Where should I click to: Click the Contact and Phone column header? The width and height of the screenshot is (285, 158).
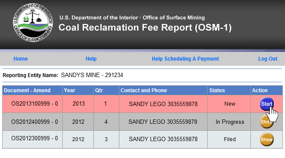point(144,90)
